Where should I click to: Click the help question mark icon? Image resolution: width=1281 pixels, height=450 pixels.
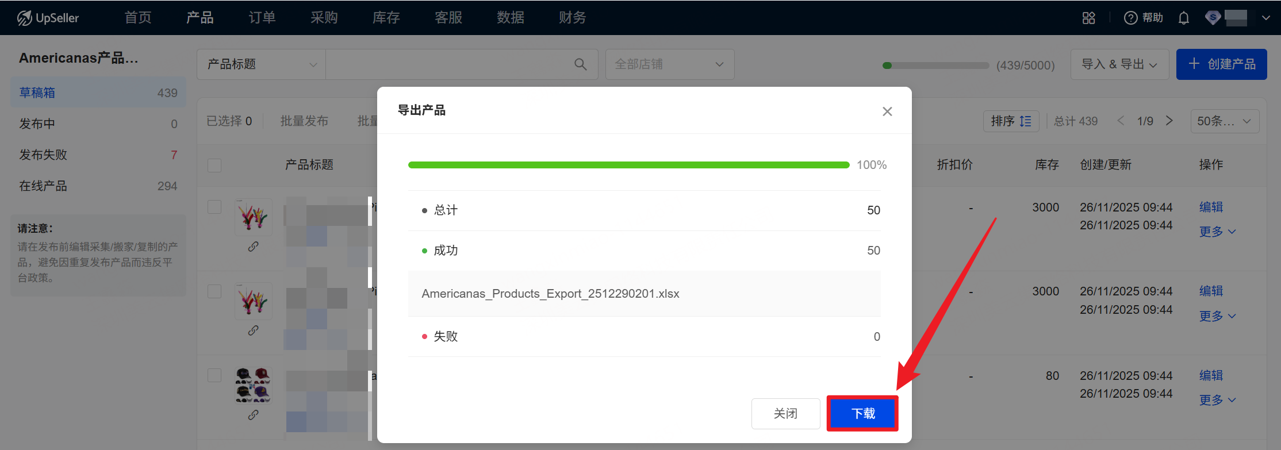tap(1130, 18)
